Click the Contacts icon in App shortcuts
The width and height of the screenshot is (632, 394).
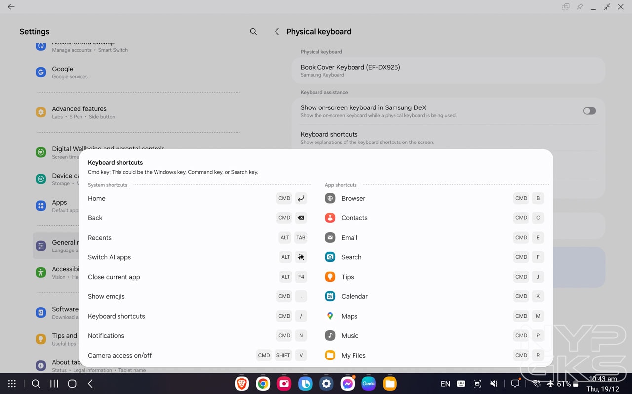[x=330, y=217]
